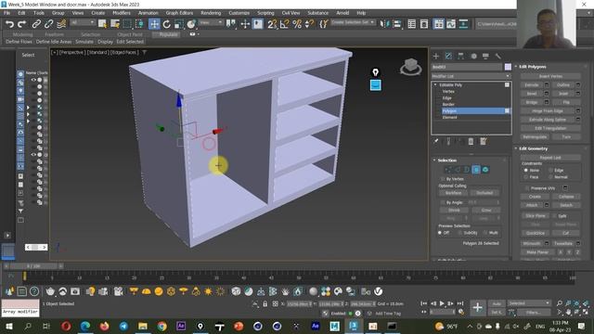Activate Select and Scale tool

tap(179, 24)
